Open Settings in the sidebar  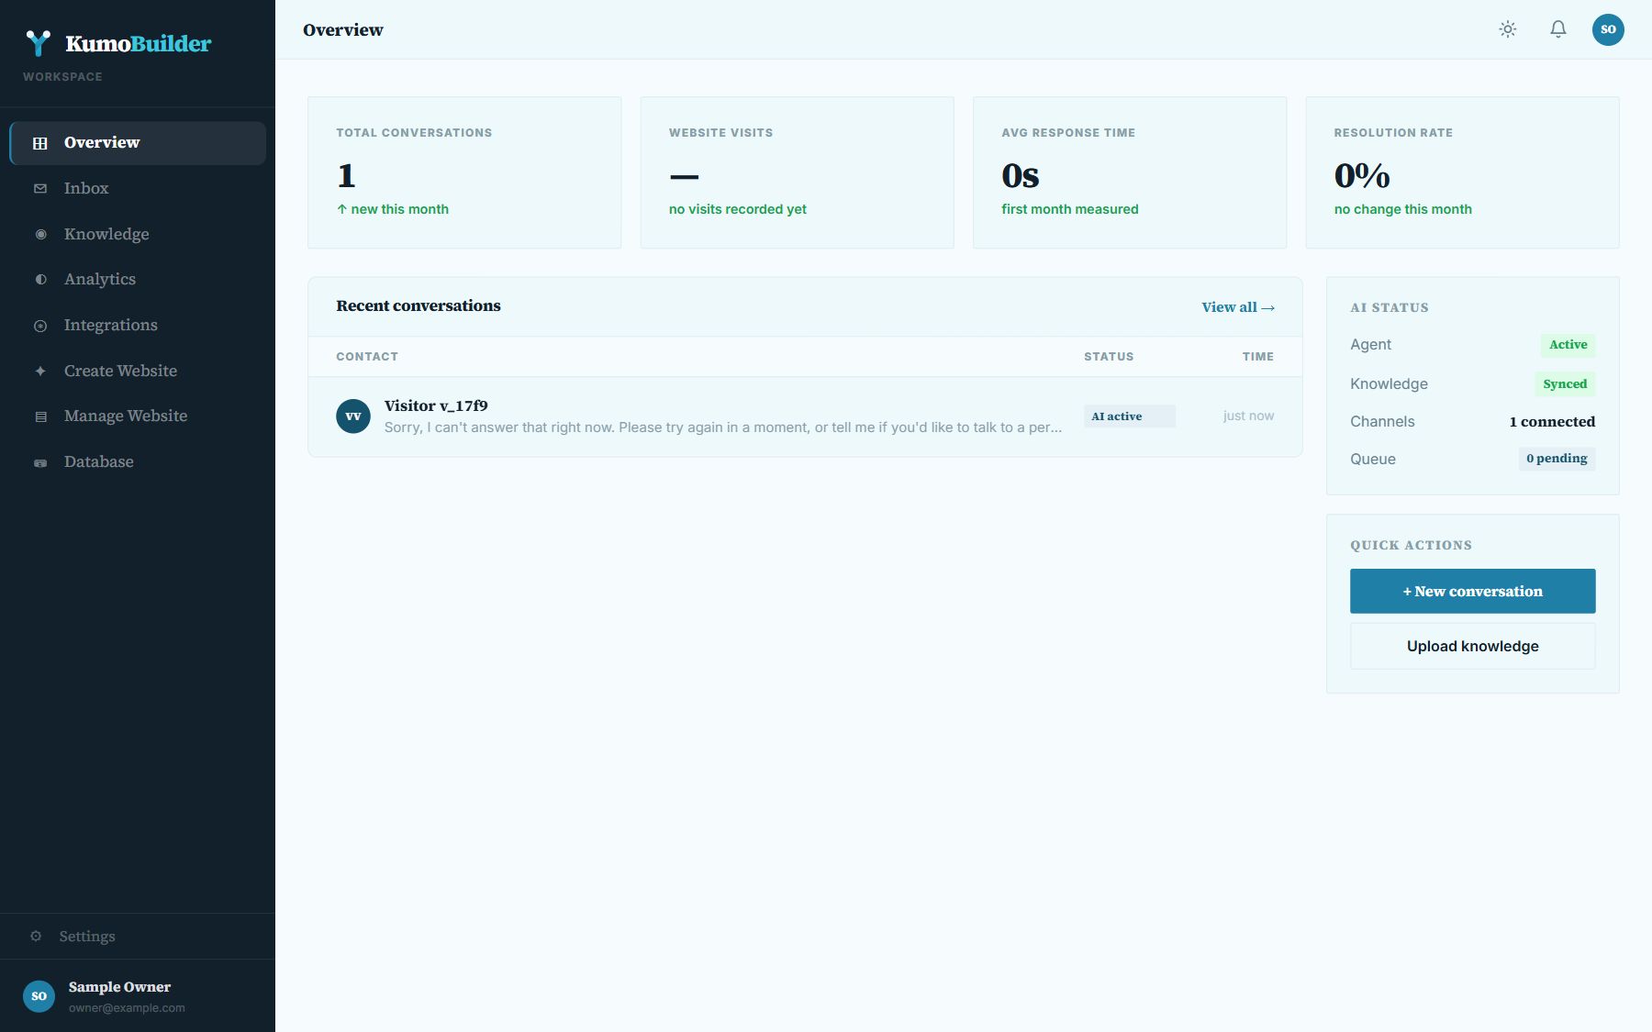(x=138, y=936)
